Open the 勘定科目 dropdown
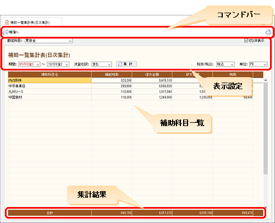The width and height of the screenshot is (275, 223). pyautogui.click(x=49, y=41)
